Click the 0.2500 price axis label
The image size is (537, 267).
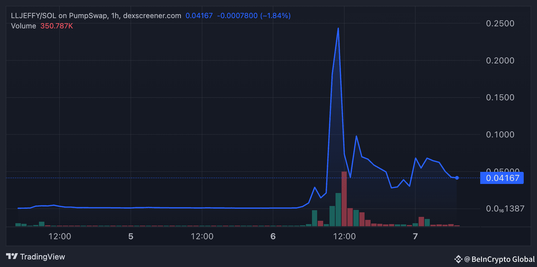click(x=500, y=24)
